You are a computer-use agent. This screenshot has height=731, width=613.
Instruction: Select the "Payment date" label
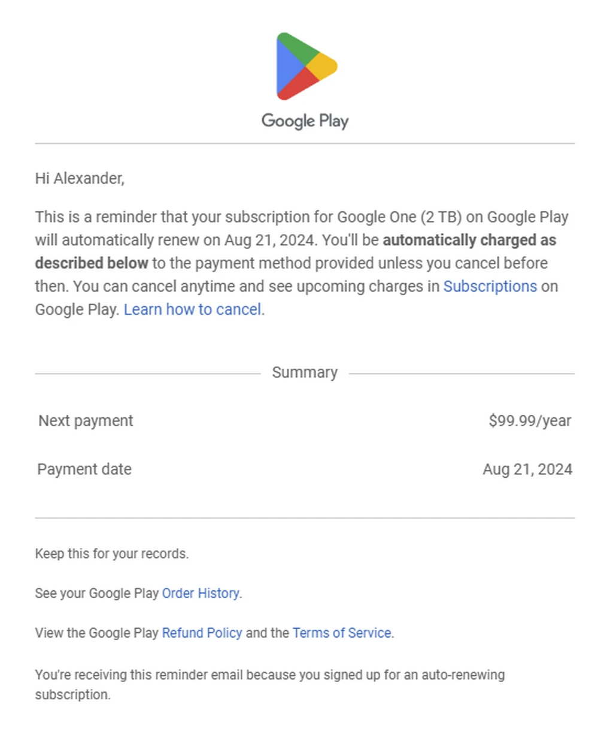[x=84, y=469]
